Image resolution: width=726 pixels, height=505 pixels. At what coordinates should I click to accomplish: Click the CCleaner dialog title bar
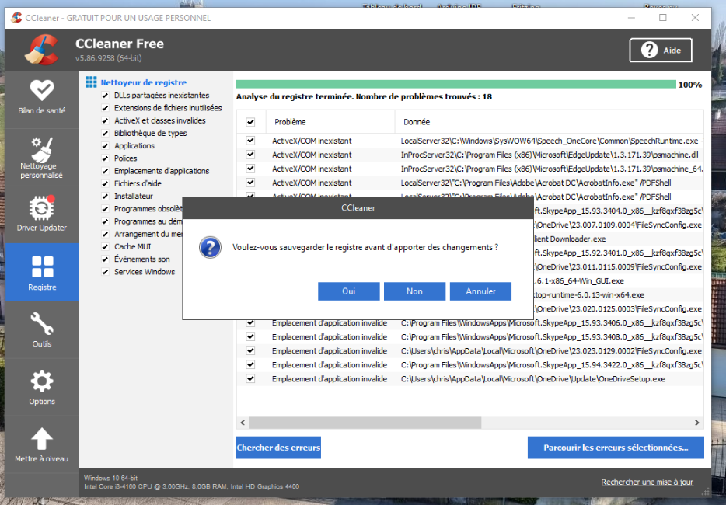(358, 208)
